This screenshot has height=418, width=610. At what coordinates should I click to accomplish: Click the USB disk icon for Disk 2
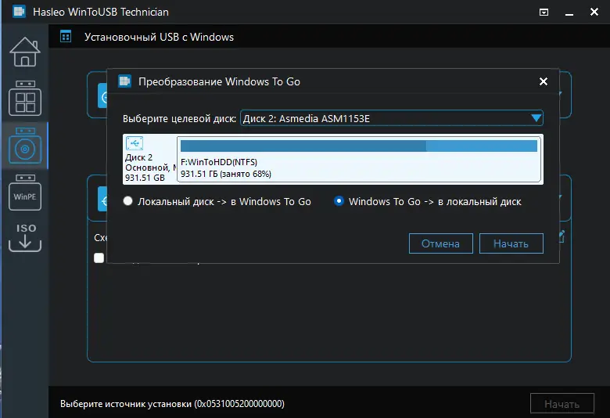pyautogui.click(x=135, y=143)
